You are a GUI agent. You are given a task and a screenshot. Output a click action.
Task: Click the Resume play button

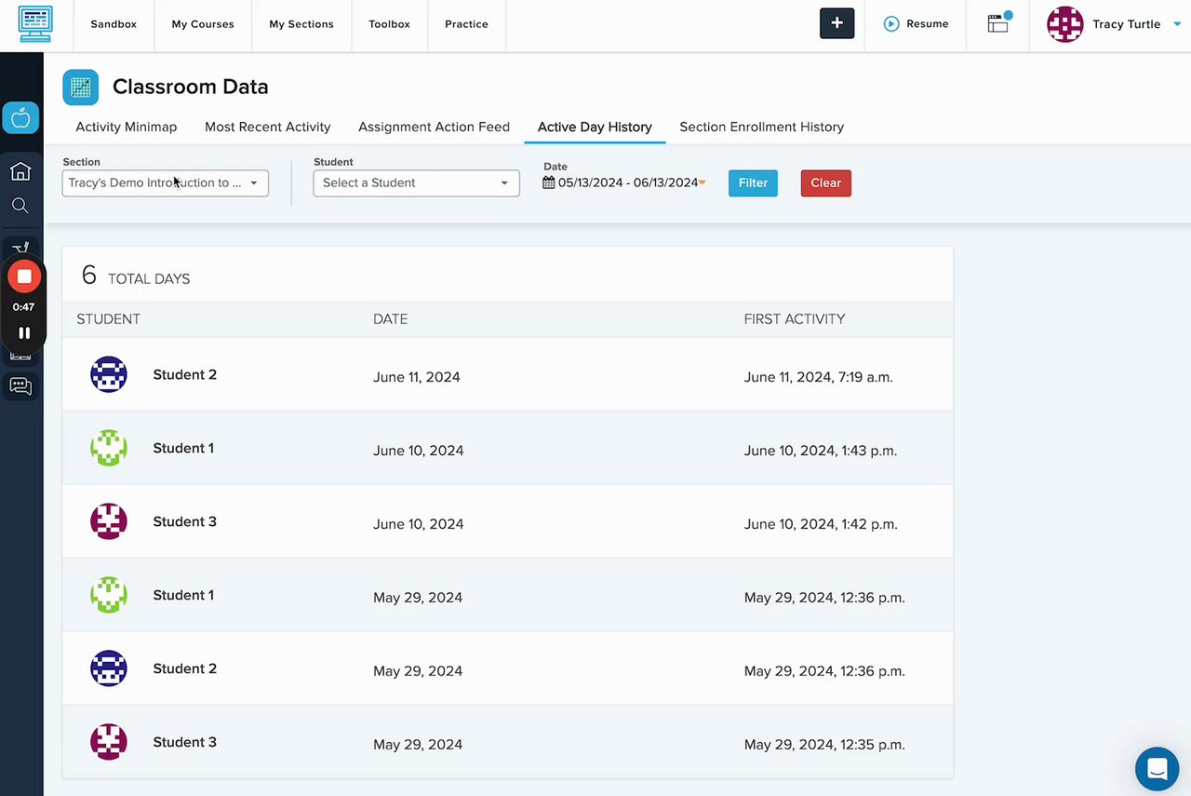click(x=916, y=24)
